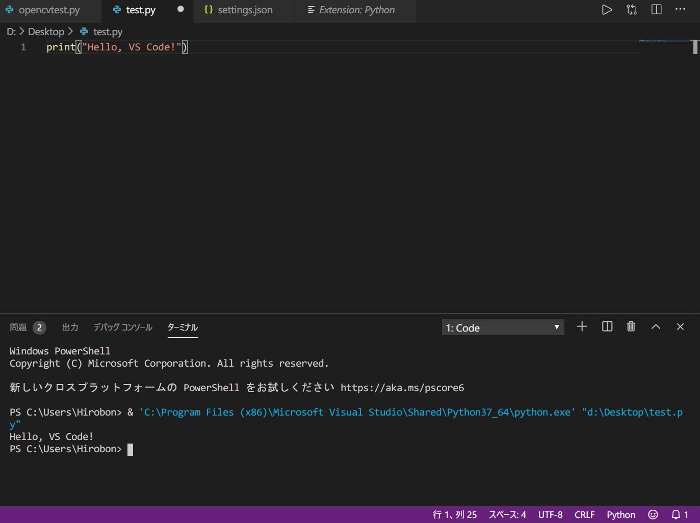Screen dimensions: 700x523
Task: Expand the 'D:' breadcrumb segment
Action: point(11,32)
